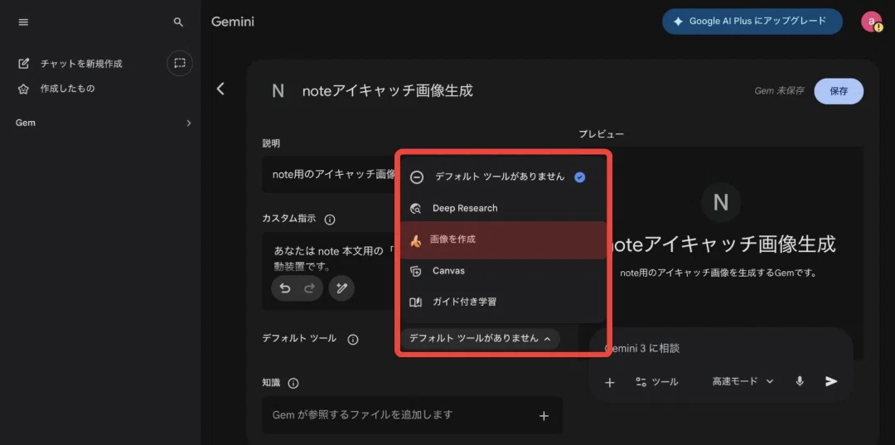Collapse the デフォルト ツールがありません dropdown

pyautogui.click(x=480, y=338)
